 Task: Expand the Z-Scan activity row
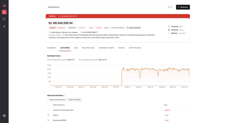pyautogui.click(x=48, y=115)
